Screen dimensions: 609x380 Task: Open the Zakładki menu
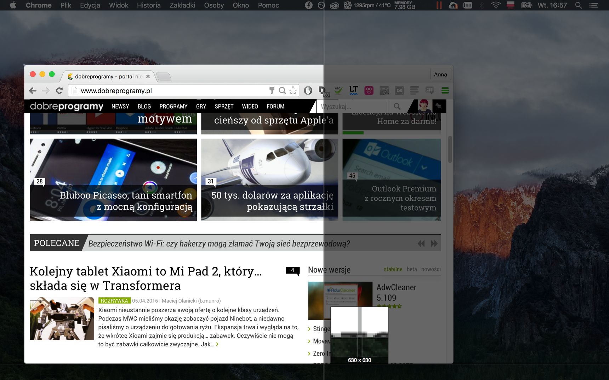[182, 5]
